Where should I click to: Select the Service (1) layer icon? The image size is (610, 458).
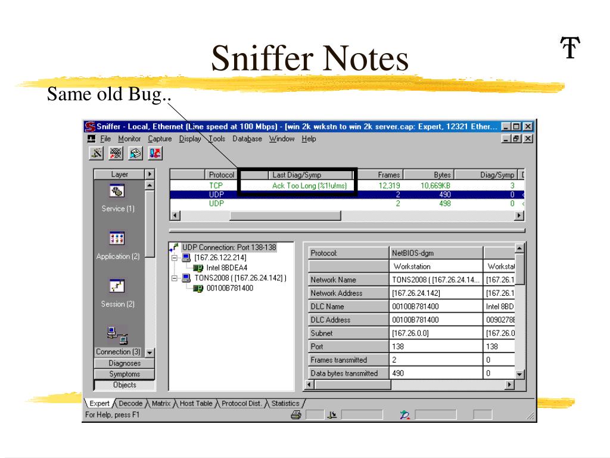click(117, 191)
